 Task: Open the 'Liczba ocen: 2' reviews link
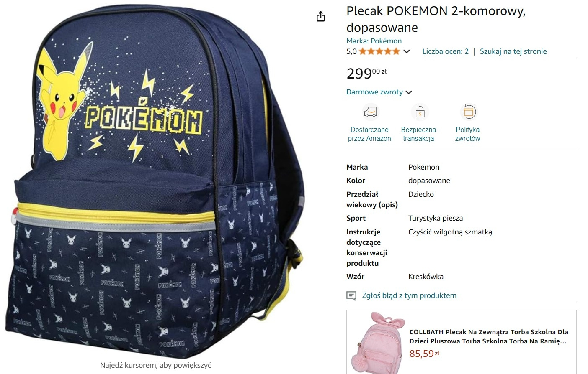pos(445,51)
